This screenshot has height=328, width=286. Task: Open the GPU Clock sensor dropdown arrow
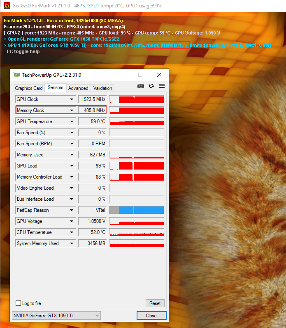pos(72,99)
